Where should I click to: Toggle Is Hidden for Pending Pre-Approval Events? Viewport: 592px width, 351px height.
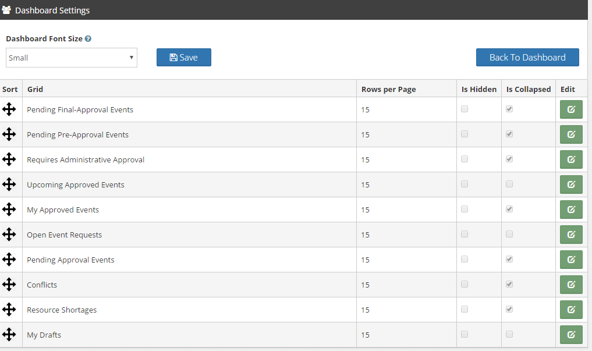tap(465, 134)
